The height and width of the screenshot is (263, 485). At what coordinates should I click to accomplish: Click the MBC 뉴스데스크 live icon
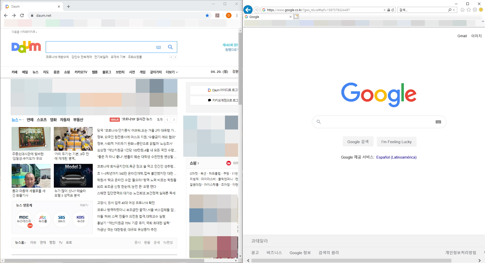[24, 219]
